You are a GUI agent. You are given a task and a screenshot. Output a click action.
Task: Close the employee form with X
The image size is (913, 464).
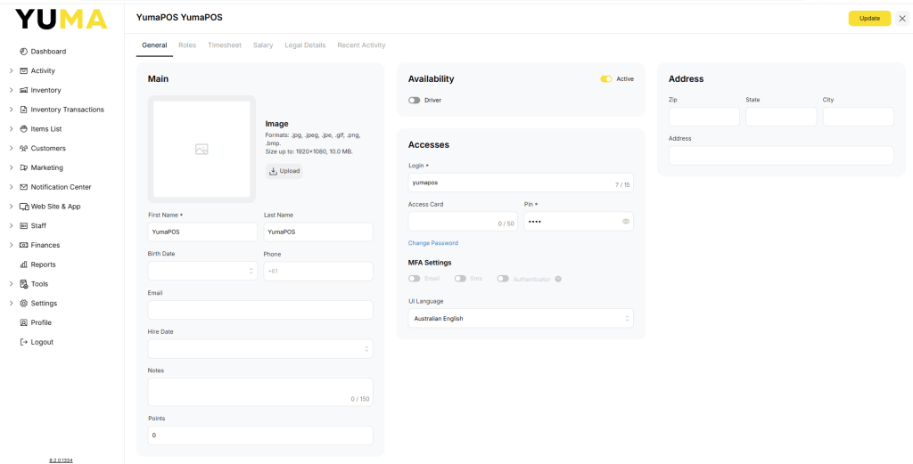click(902, 18)
